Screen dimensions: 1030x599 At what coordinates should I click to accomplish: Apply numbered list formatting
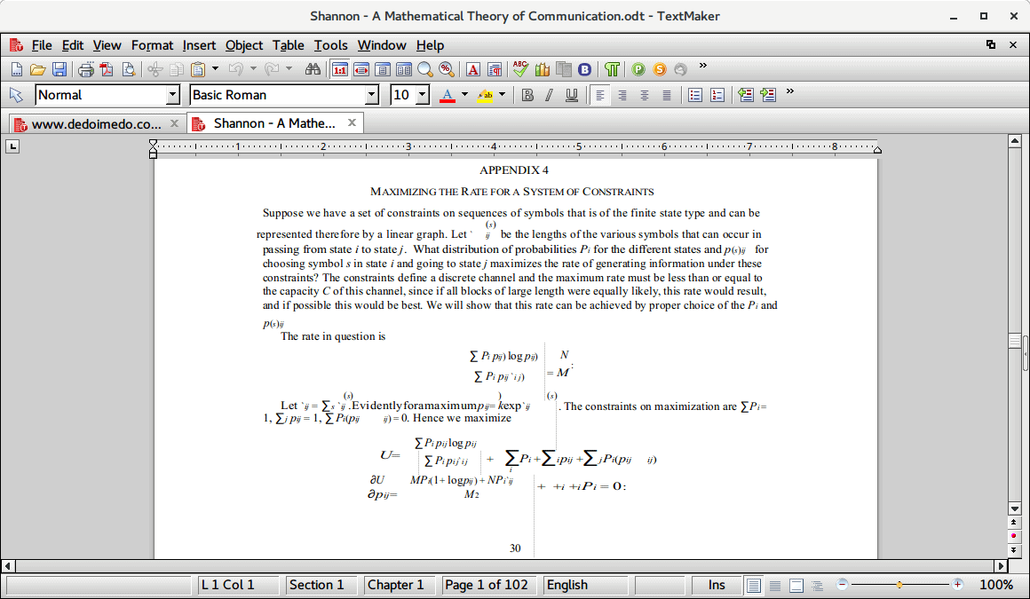point(717,95)
